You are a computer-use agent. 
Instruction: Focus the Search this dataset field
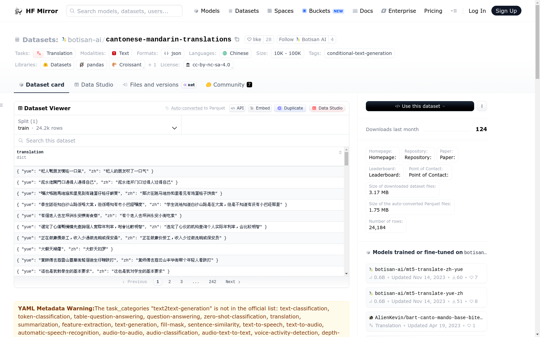pos(182,141)
